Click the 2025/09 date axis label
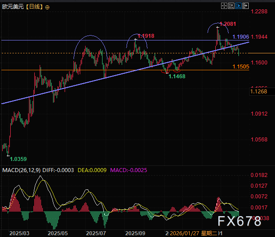Viewport: 275px width, 237px height. (x=135, y=233)
